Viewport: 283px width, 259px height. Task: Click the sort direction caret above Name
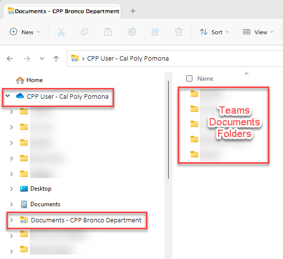click(246, 73)
